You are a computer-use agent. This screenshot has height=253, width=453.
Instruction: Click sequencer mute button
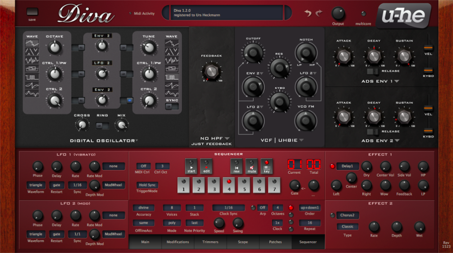coord(252,166)
